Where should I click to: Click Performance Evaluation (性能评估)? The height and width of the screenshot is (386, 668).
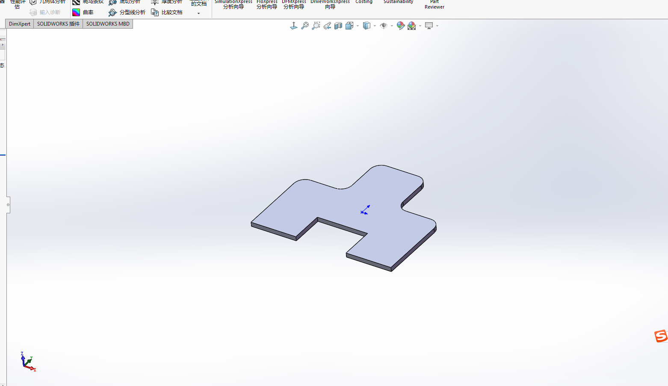click(x=18, y=4)
